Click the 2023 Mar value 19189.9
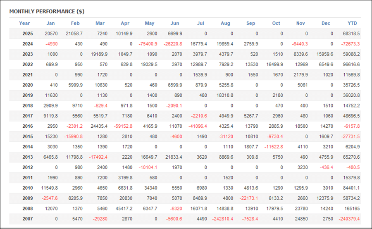 pyautogui.click(x=99, y=54)
